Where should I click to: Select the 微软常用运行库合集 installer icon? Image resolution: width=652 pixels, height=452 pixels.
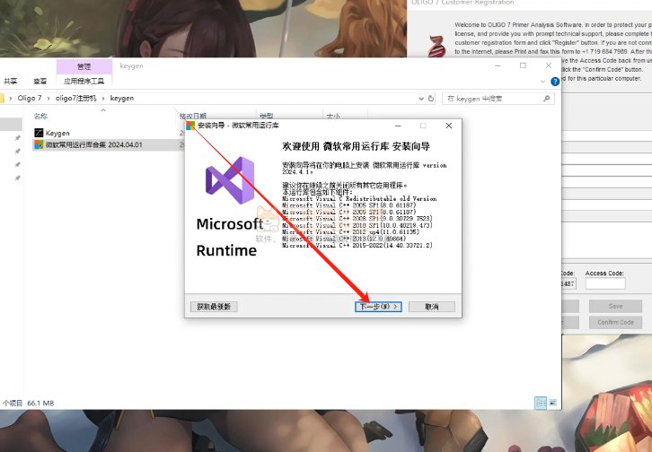[39, 143]
